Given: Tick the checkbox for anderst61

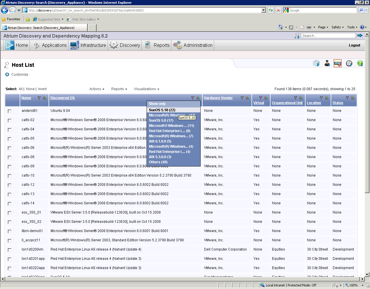Looking at the screenshot, I should (10, 111).
